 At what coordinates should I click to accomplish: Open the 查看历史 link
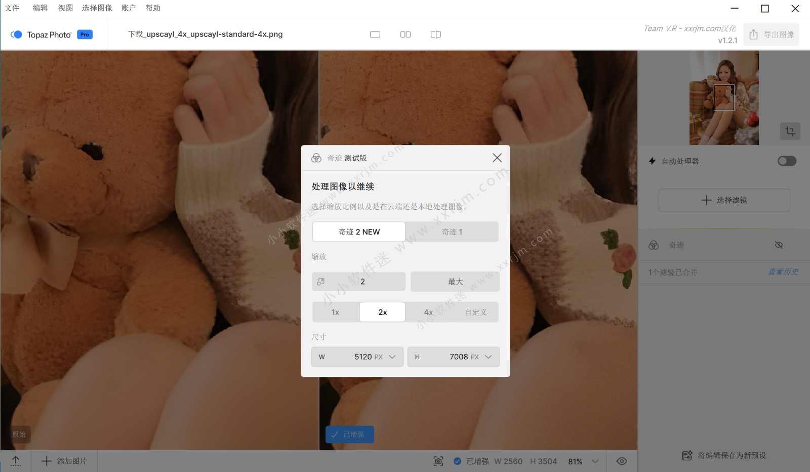[x=783, y=272]
